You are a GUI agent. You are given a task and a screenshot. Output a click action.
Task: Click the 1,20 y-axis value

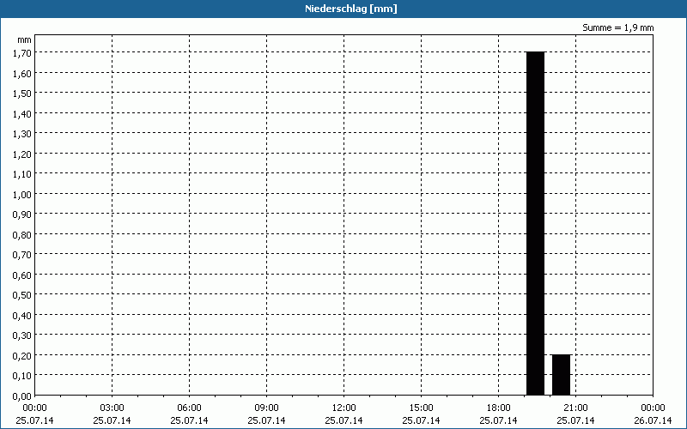tap(22, 154)
